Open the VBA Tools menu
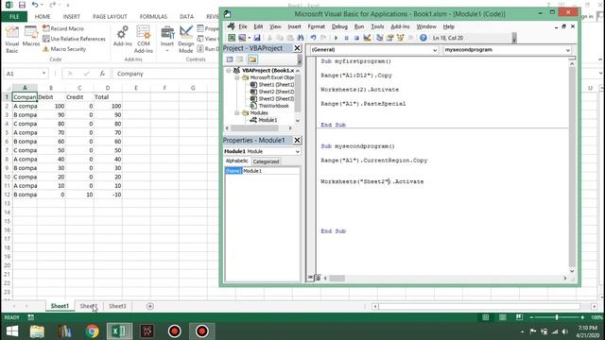The image size is (605, 340). 377,26
